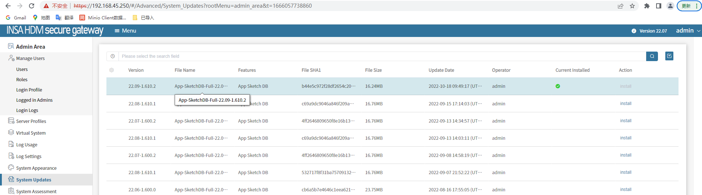
Task: Open Virtual System in sidebar
Action: 31,133
